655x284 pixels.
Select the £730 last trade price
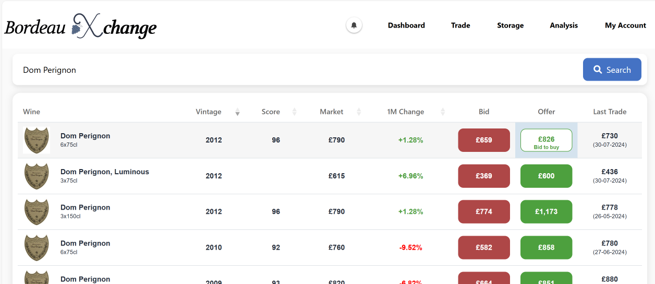point(610,136)
